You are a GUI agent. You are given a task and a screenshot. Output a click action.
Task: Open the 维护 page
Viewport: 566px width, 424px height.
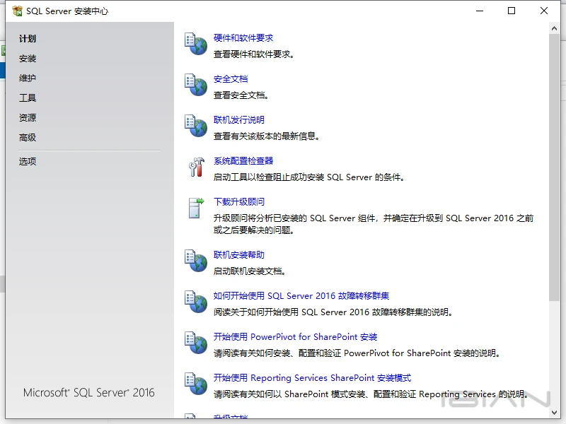[28, 78]
